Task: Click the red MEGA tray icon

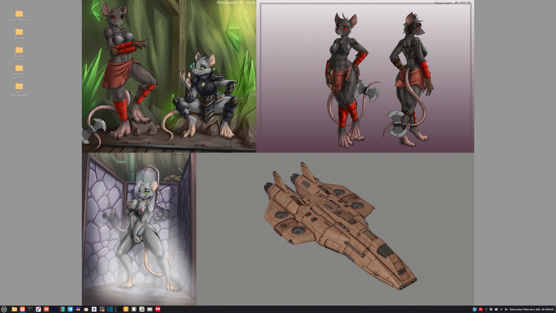Action: tap(481, 310)
